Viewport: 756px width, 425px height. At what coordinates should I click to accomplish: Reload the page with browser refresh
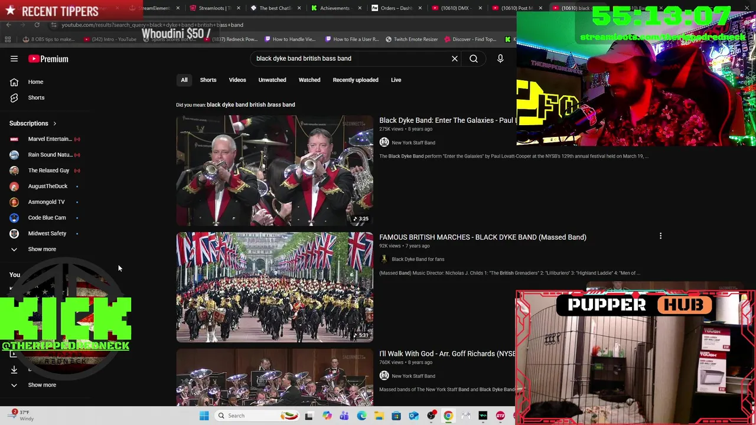click(37, 25)
